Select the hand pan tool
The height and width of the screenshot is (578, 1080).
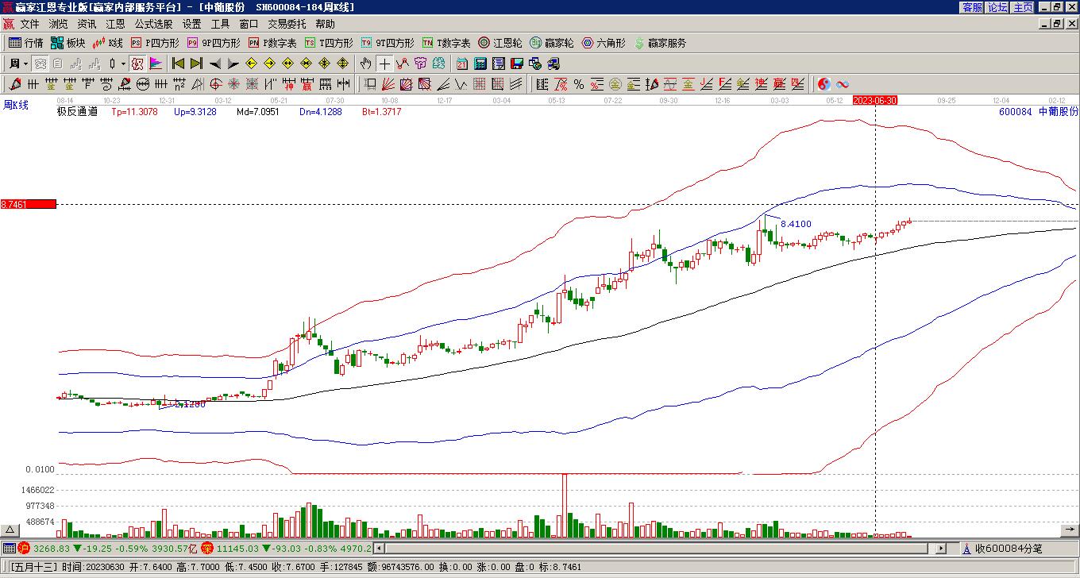click(x=365, y=64)
